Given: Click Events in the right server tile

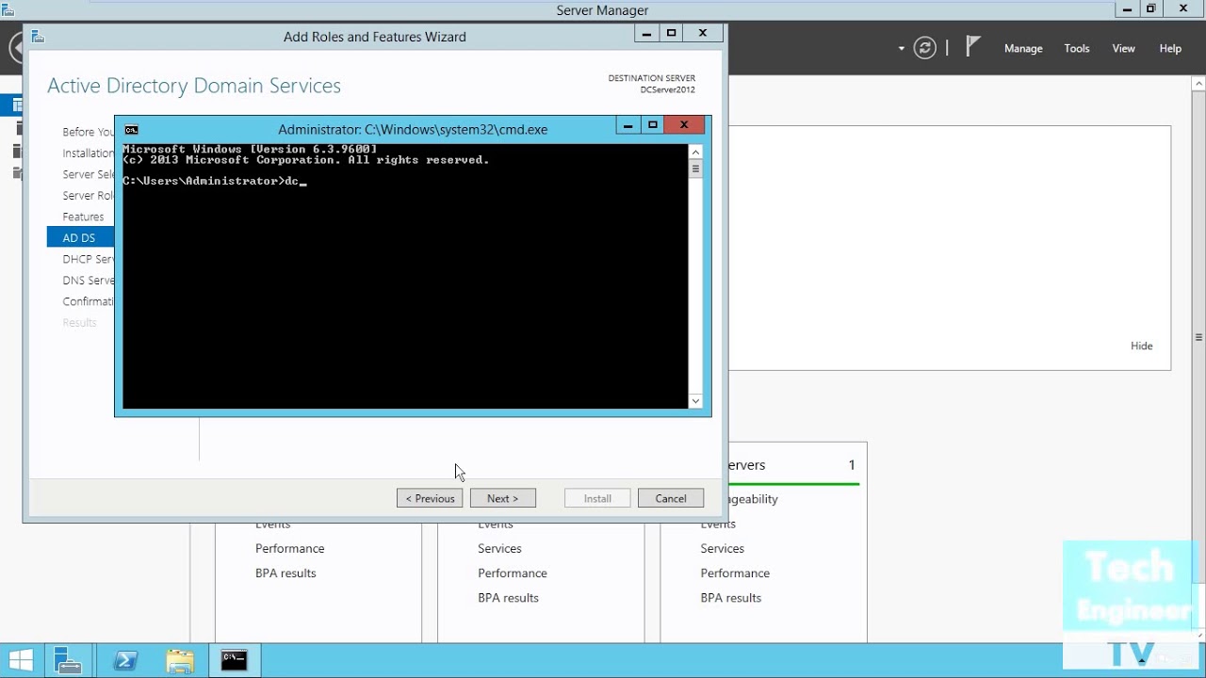Looking at the screenshot, I should pos(718,525).
